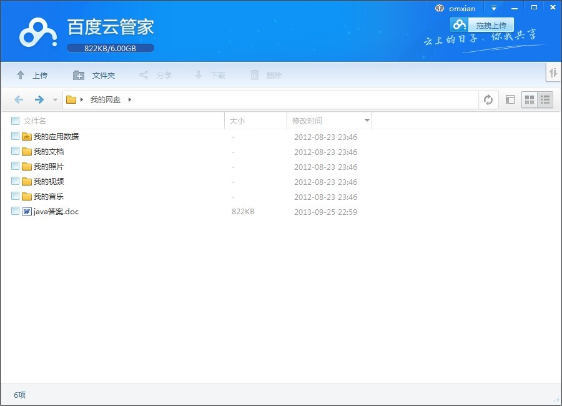The width and height of the screenshot is (562, 406).
Task: Select the java答案.doc file name
Action: [56, 212]
